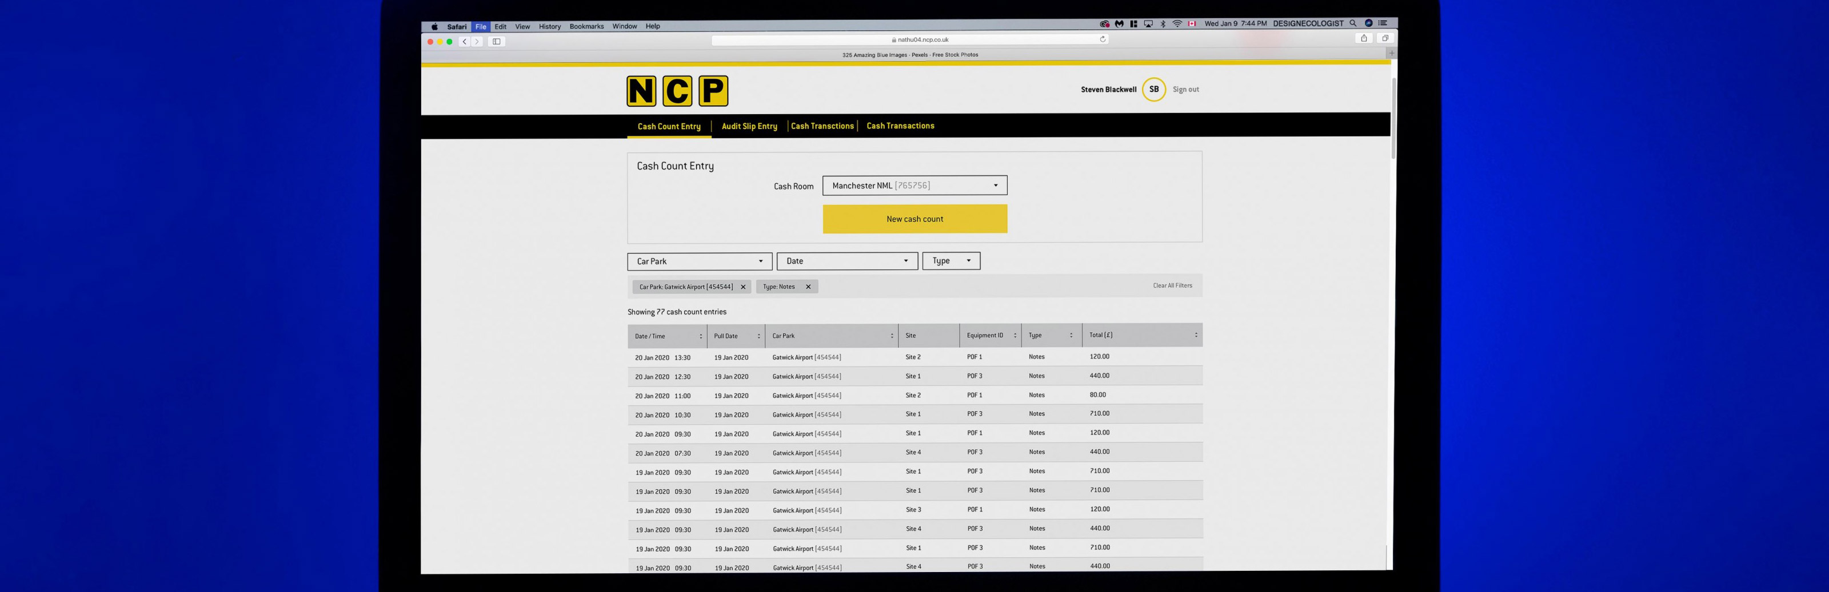Click the Site column header

pyautogui.click(x=929, y=336)
